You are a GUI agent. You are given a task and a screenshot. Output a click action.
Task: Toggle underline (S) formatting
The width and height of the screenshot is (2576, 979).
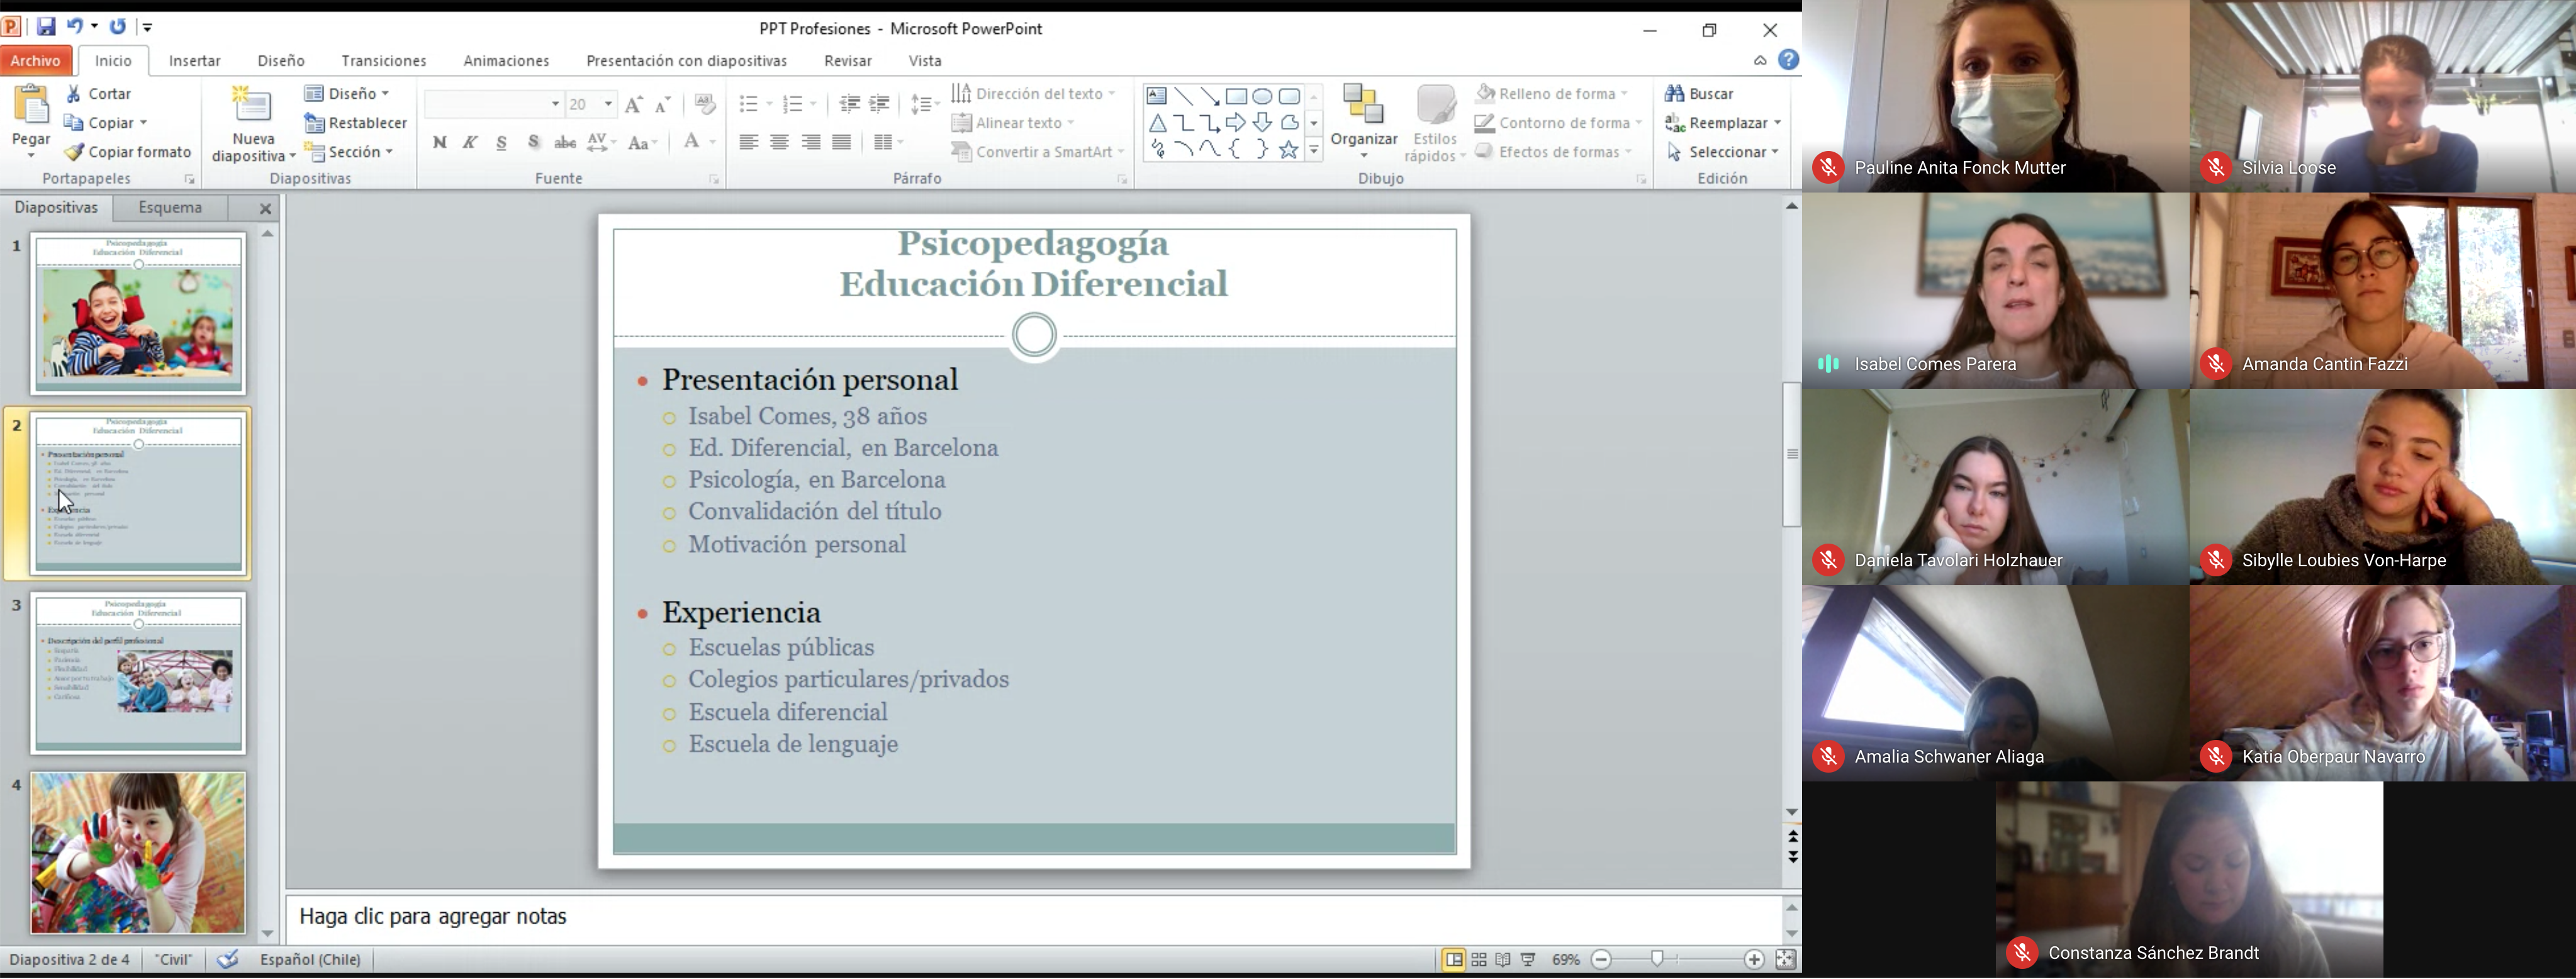pyautogui.click(x=502, y=143)
